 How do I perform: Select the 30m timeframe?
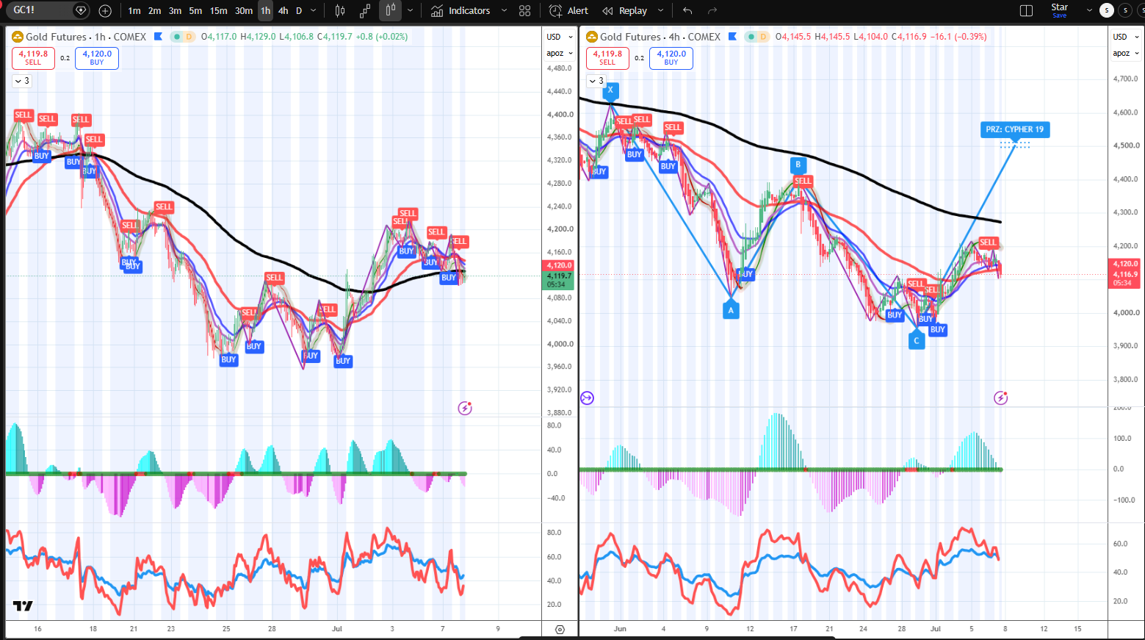(x=244, y=10)
